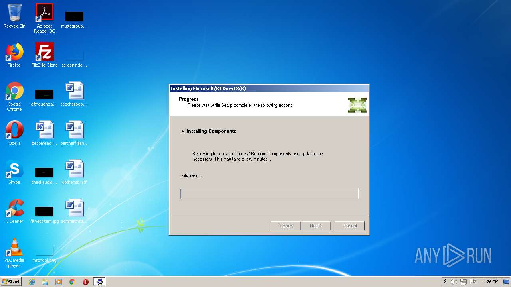The height and width of the screenshot is (287, 511).
Task: Click the disabled Back button
Action: coord(286,226)
